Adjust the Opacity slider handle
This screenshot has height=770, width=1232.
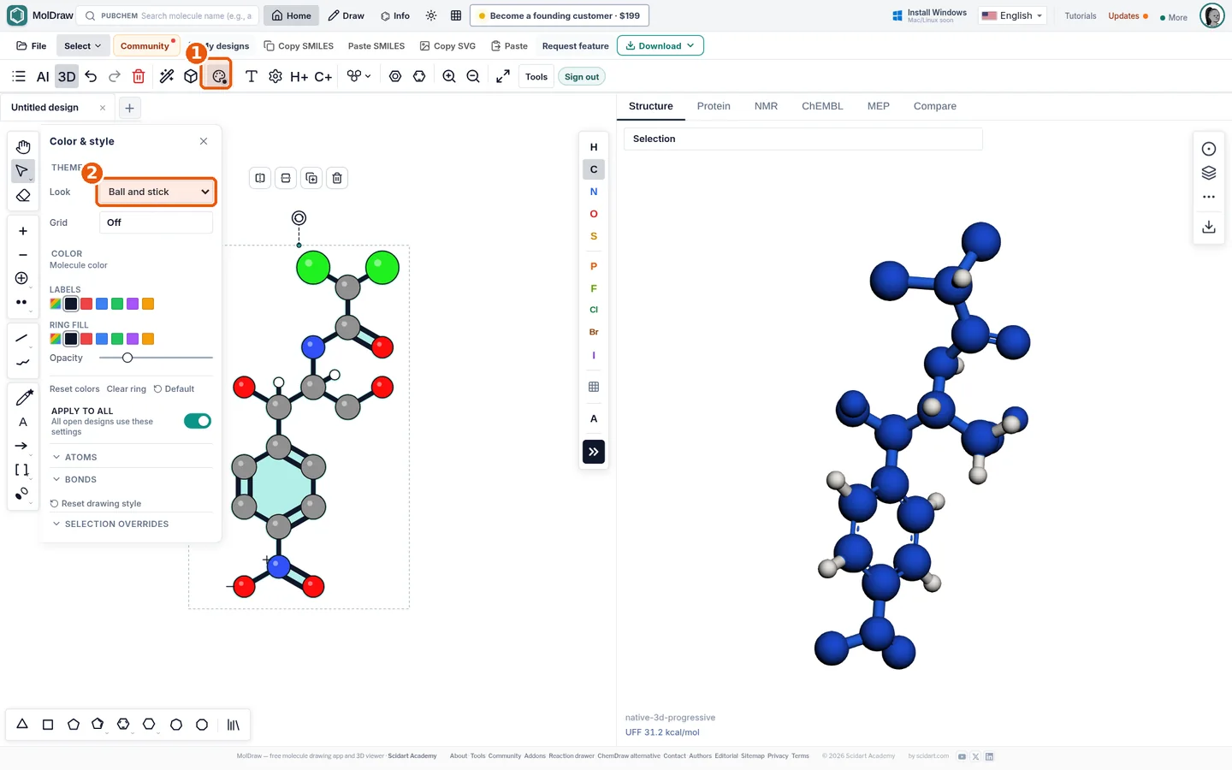coord(127,358)
